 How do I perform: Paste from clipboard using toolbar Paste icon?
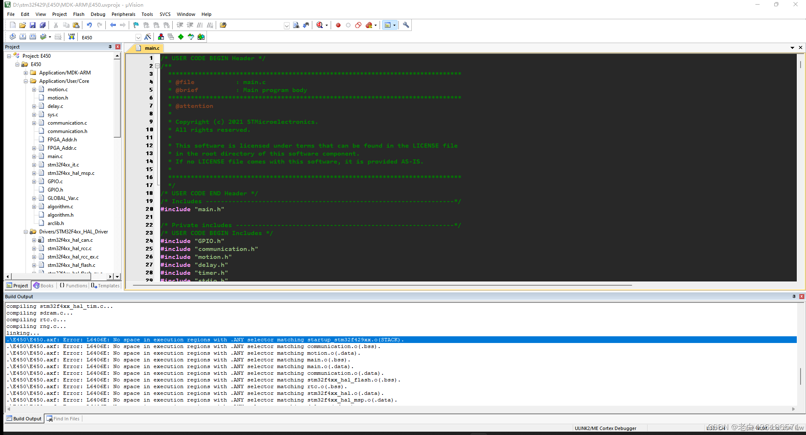pyautogui.click(x=76, y=25)
